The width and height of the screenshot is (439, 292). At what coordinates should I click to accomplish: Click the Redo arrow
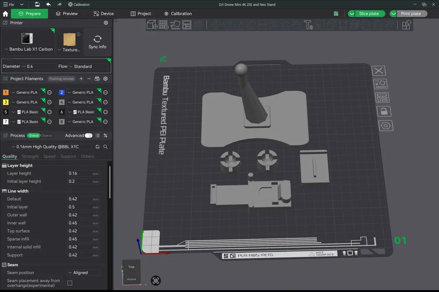point(59,4)
